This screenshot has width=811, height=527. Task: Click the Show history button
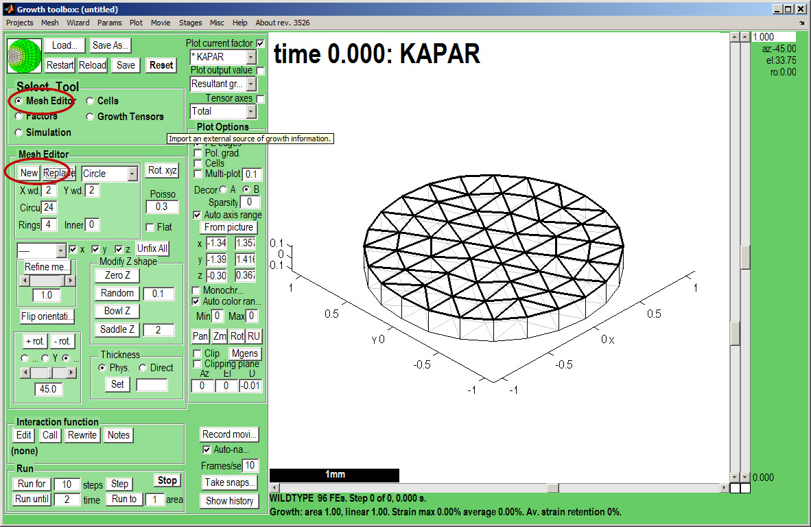tap(229, 501)
